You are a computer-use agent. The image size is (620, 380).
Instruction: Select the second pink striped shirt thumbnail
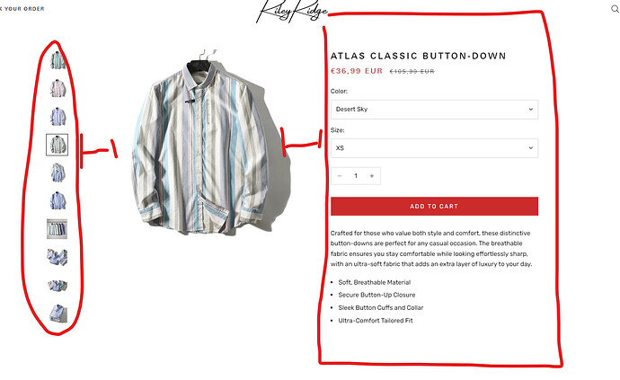pyautogui.click(x=58, y=88)
